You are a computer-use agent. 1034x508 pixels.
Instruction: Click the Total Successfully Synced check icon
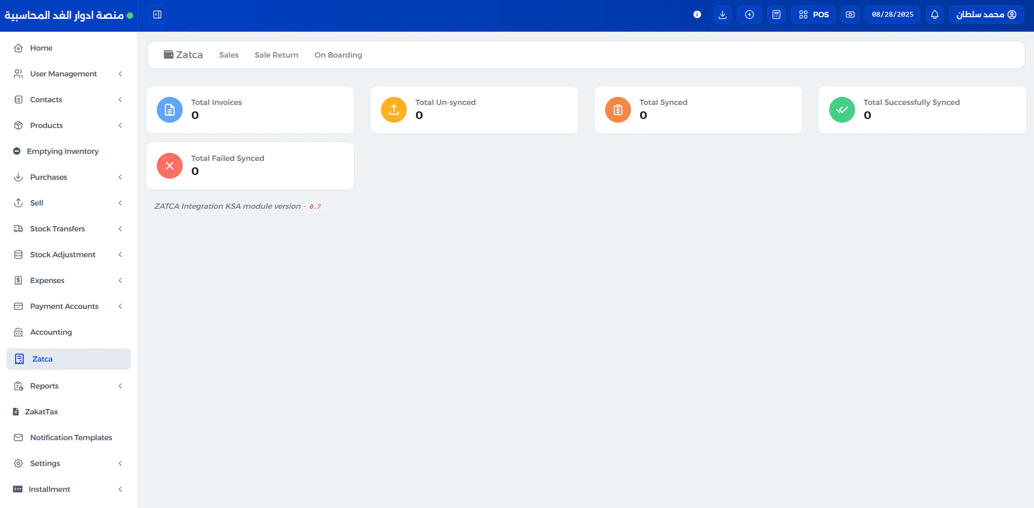tap(842, 110)
